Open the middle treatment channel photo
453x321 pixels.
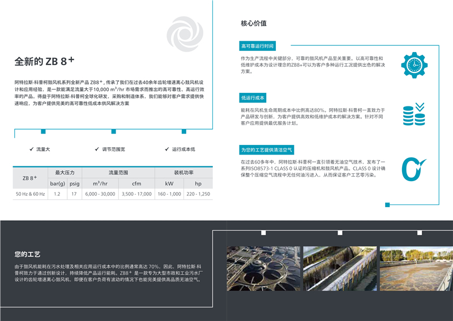click(338, 268)
